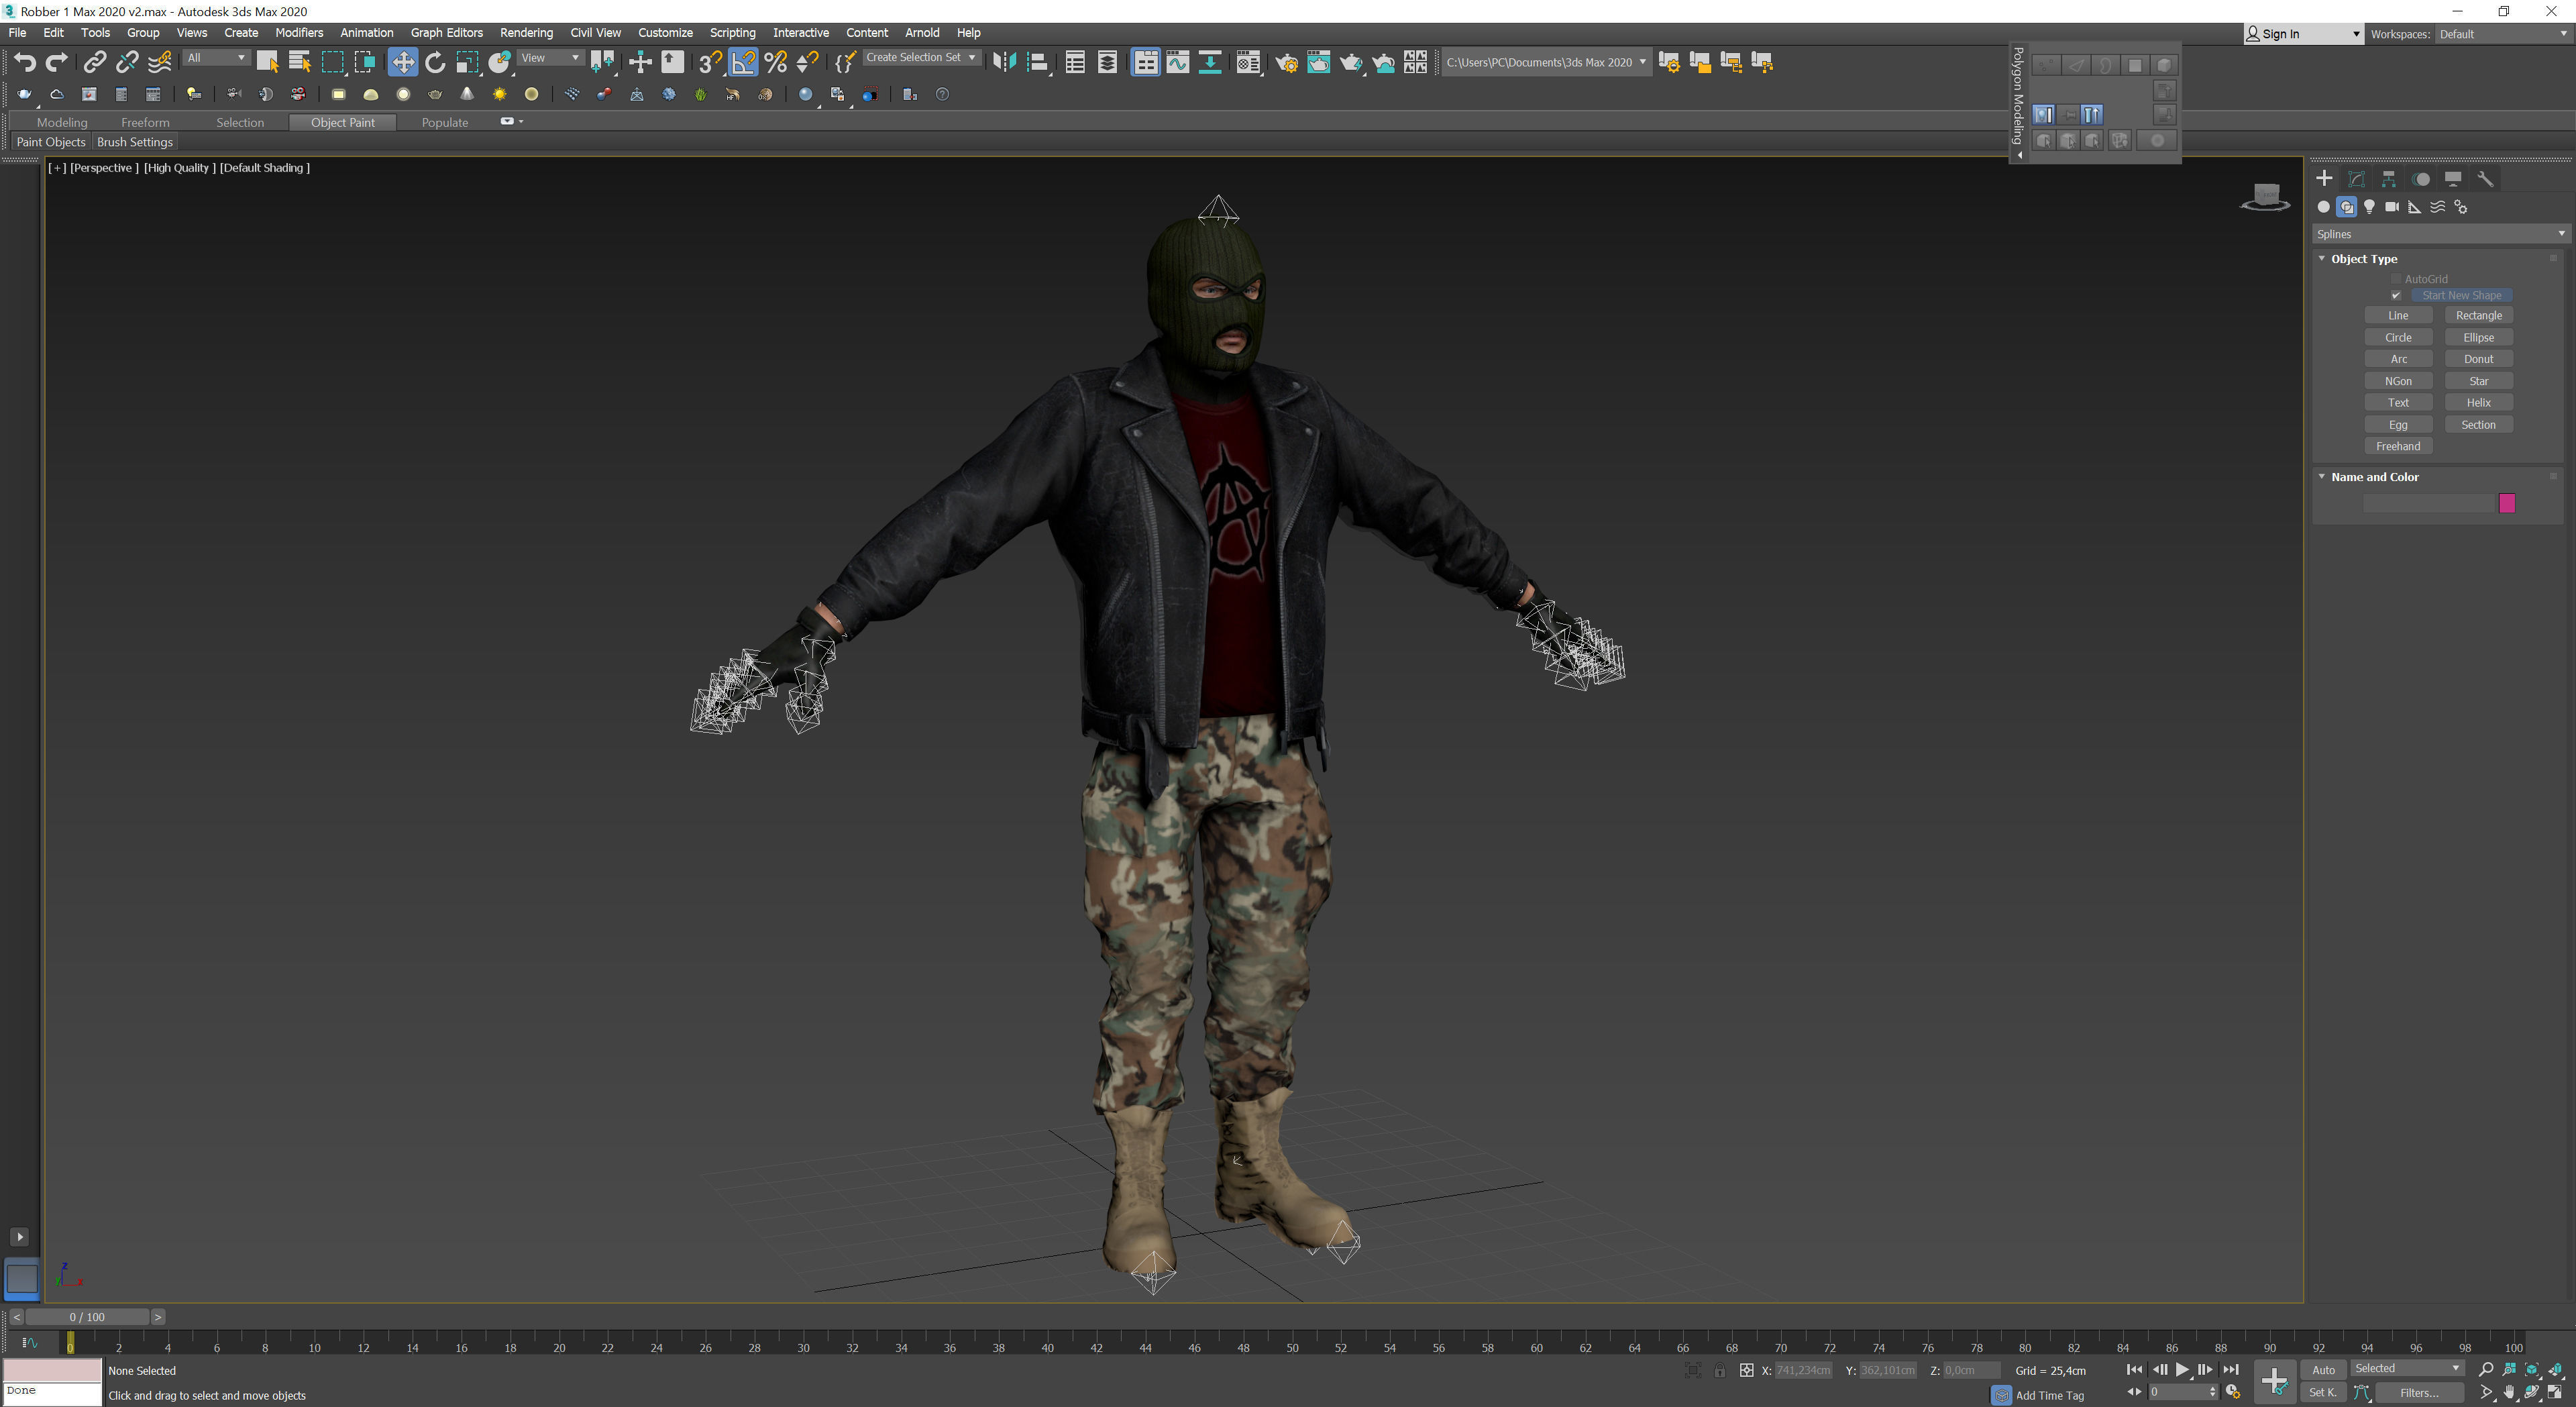Toggle the 3D Snaps button
The width and height of the screenshot is (2576, 1407).
point(710,62)
